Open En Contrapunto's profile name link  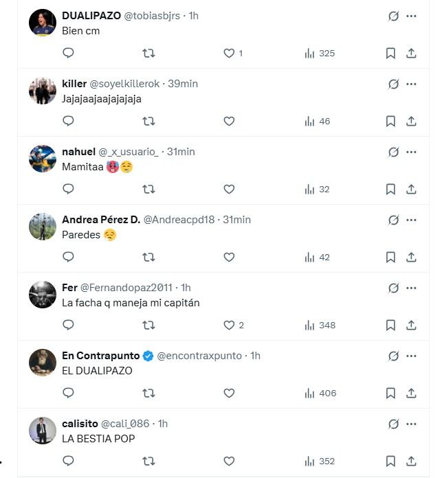pos(100,356)
